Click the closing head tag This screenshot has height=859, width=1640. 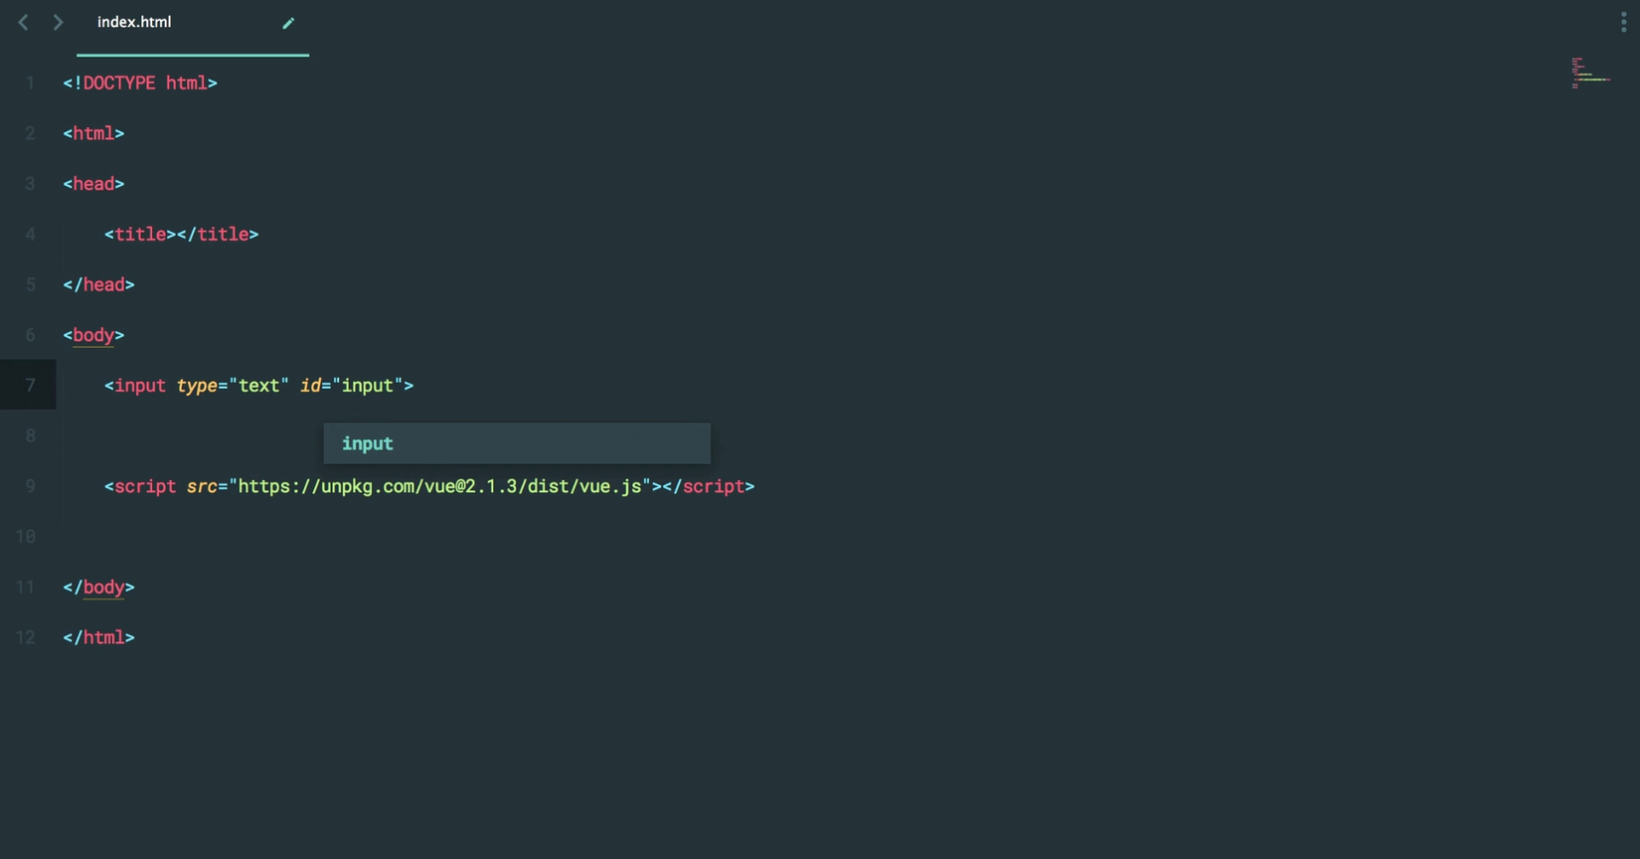98,284
